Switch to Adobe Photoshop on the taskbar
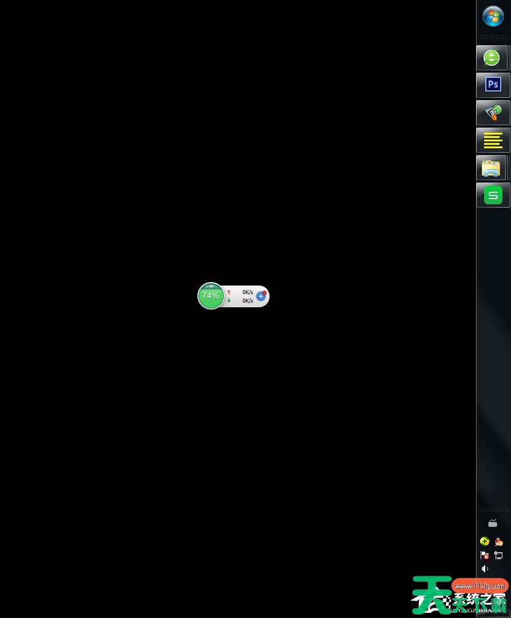This screenshot has height=618, width=511. pos(493,85)
